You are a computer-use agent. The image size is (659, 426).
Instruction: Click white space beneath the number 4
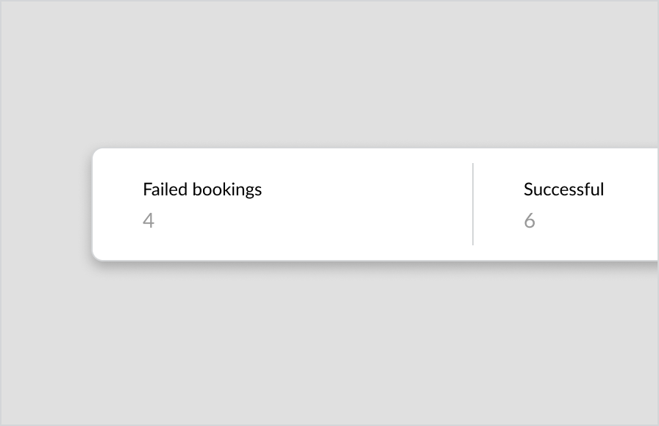coord(149,243)
